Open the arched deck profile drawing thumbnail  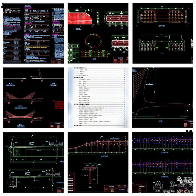[98, 162]
